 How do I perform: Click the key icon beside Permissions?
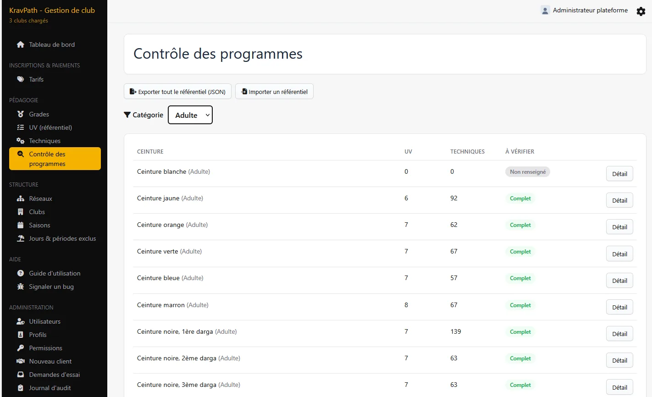20,348
